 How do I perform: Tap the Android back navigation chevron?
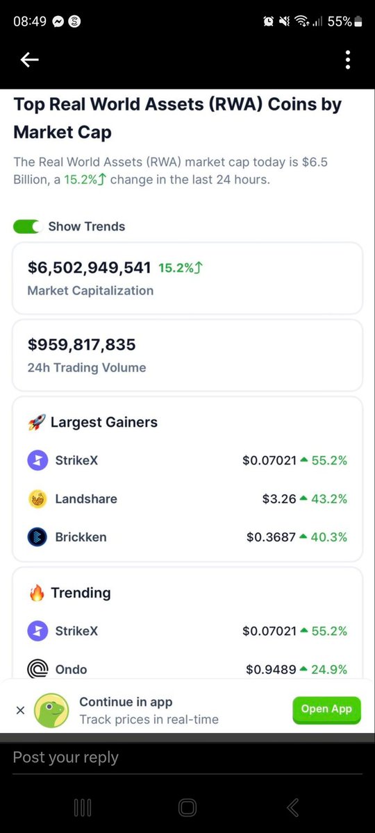(292, 807)
